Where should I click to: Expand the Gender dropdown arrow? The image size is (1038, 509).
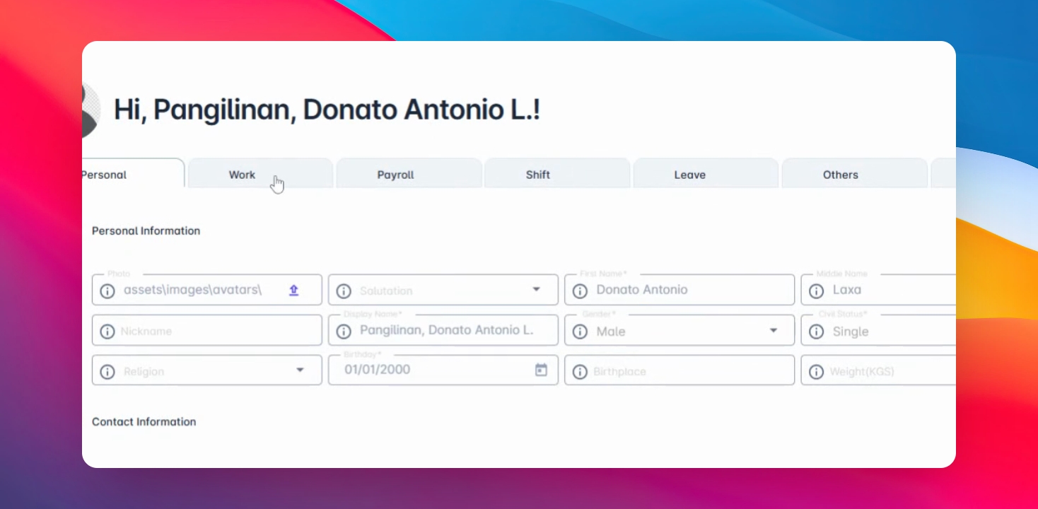click(x=773, y=330)
